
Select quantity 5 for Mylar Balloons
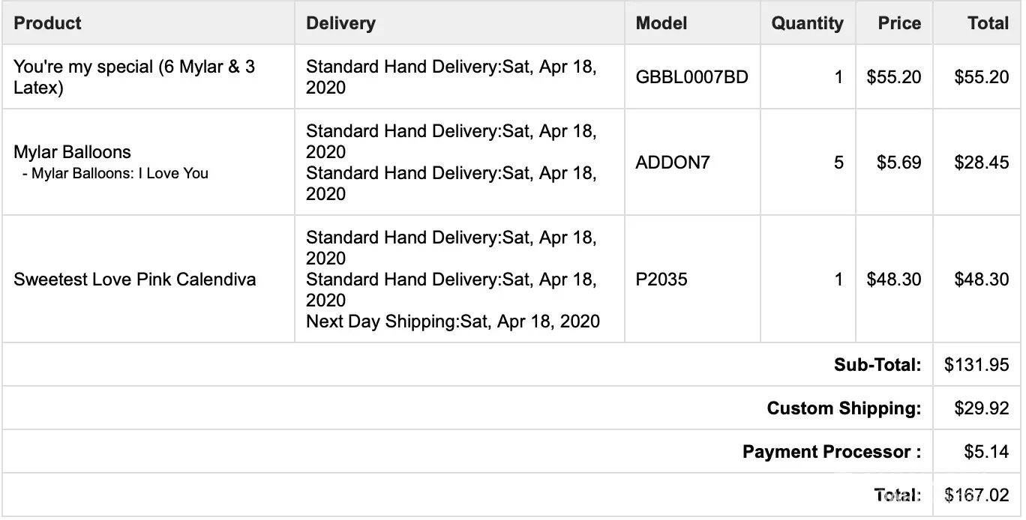[838, 163]
